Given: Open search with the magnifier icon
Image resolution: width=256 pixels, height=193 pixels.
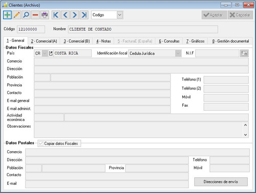Looking at the screenshot, I should pos(26,15).
